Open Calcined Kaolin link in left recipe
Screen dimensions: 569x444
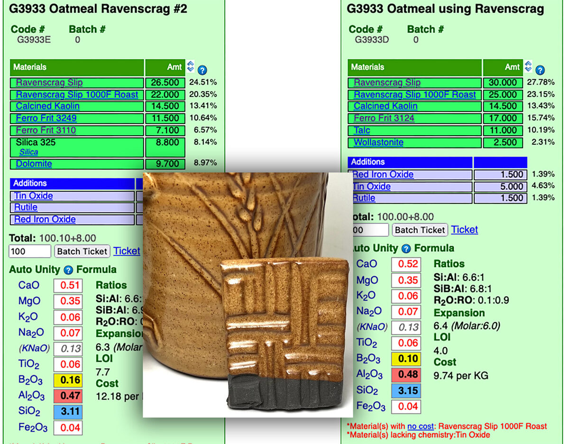(x=47, y=106)
